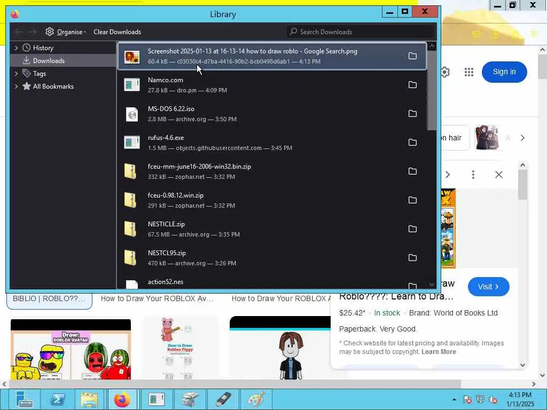The height and width of the screenshot is (410, 547).
Task: Click the Sign in button
Action: (x=504, y=72)
